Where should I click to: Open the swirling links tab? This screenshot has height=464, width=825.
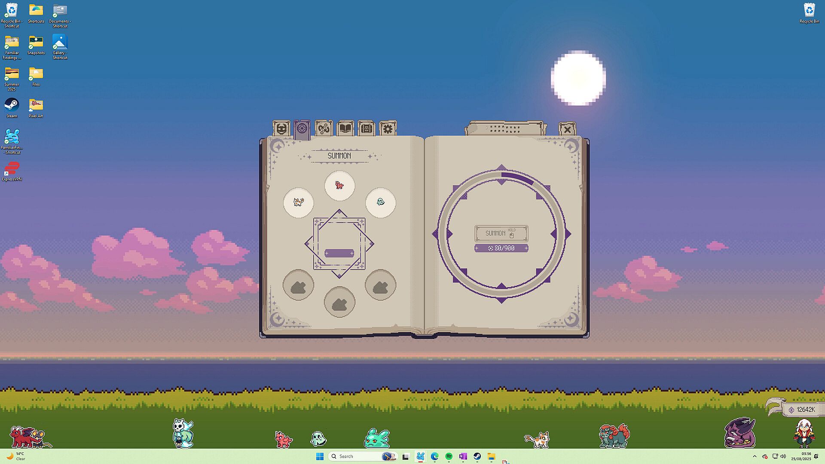(x=324, y=128)
